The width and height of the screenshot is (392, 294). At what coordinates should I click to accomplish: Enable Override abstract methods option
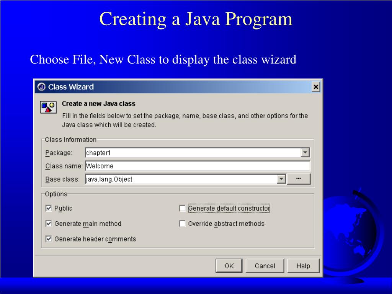point(183,224)
